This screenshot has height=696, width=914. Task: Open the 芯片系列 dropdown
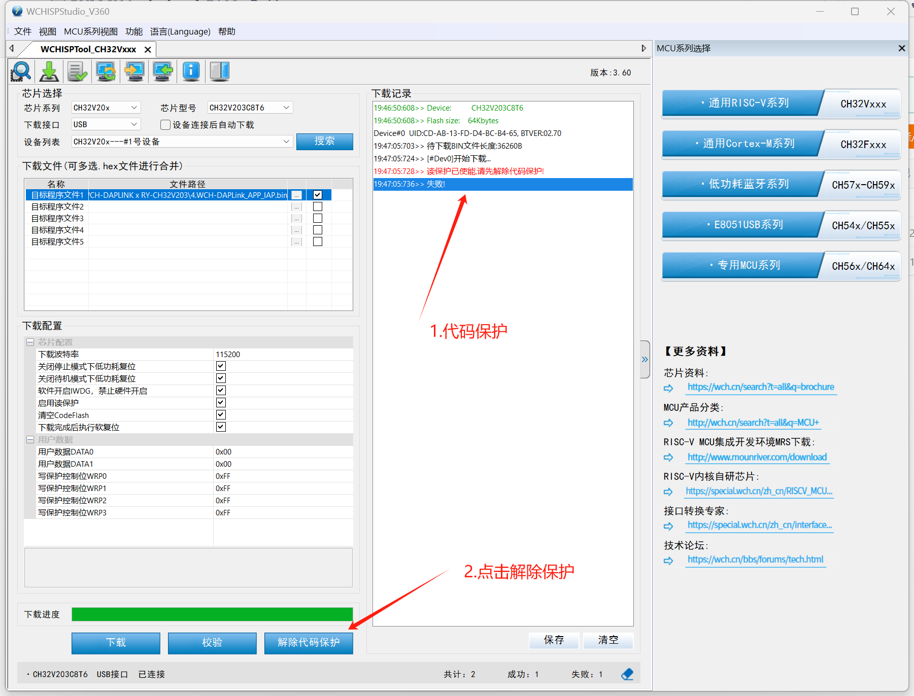pyautogui.click(x=106, y=108)
